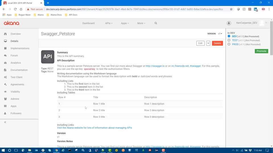Select the TEST environment radio button
The image size is (273, 153).
[229, 41]
